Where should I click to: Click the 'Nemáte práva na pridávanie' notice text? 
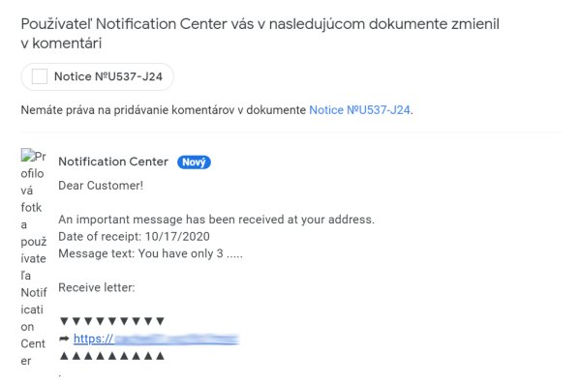tap(163, 110)
